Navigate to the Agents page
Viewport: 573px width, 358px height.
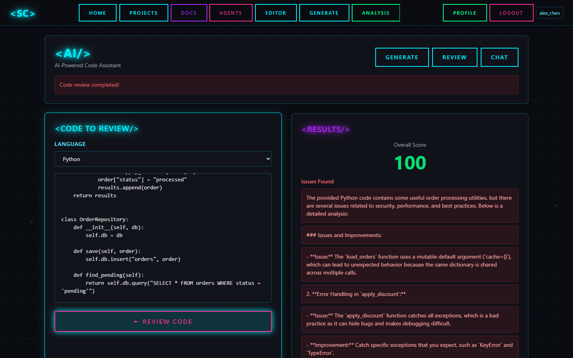(231, 13)
